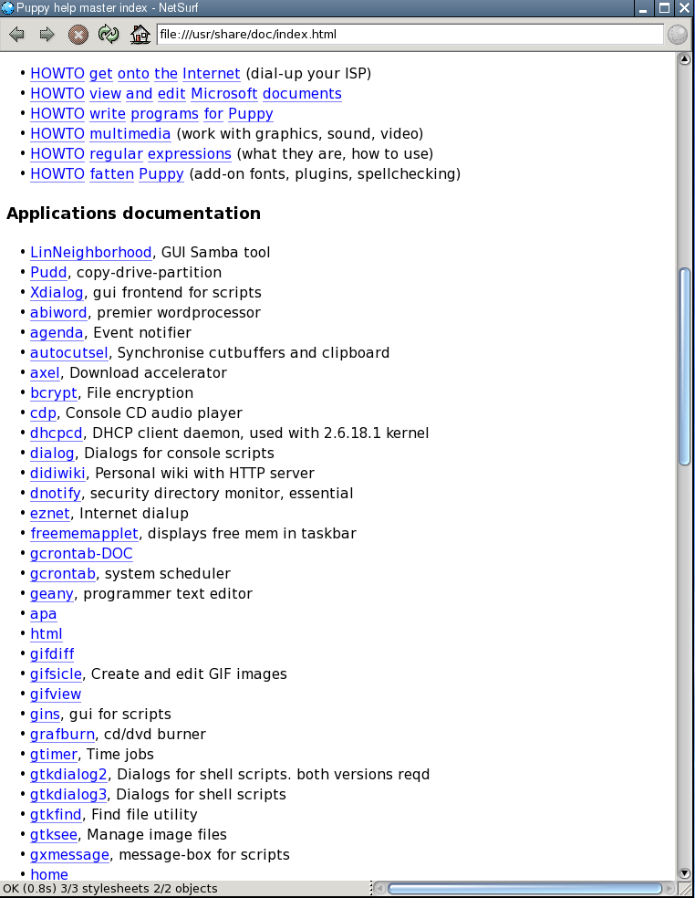Click the NetSurf globe icon in the title bar
The height and width of the screenshot is (898, 695).
[x=7, y=8]
